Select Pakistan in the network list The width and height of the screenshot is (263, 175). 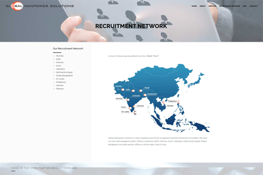[x=60, y=89]
